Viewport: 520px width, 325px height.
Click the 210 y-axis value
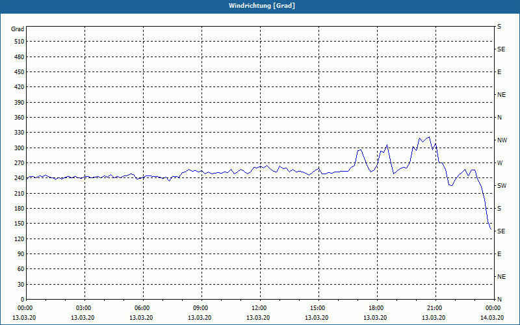coord(19,193)
